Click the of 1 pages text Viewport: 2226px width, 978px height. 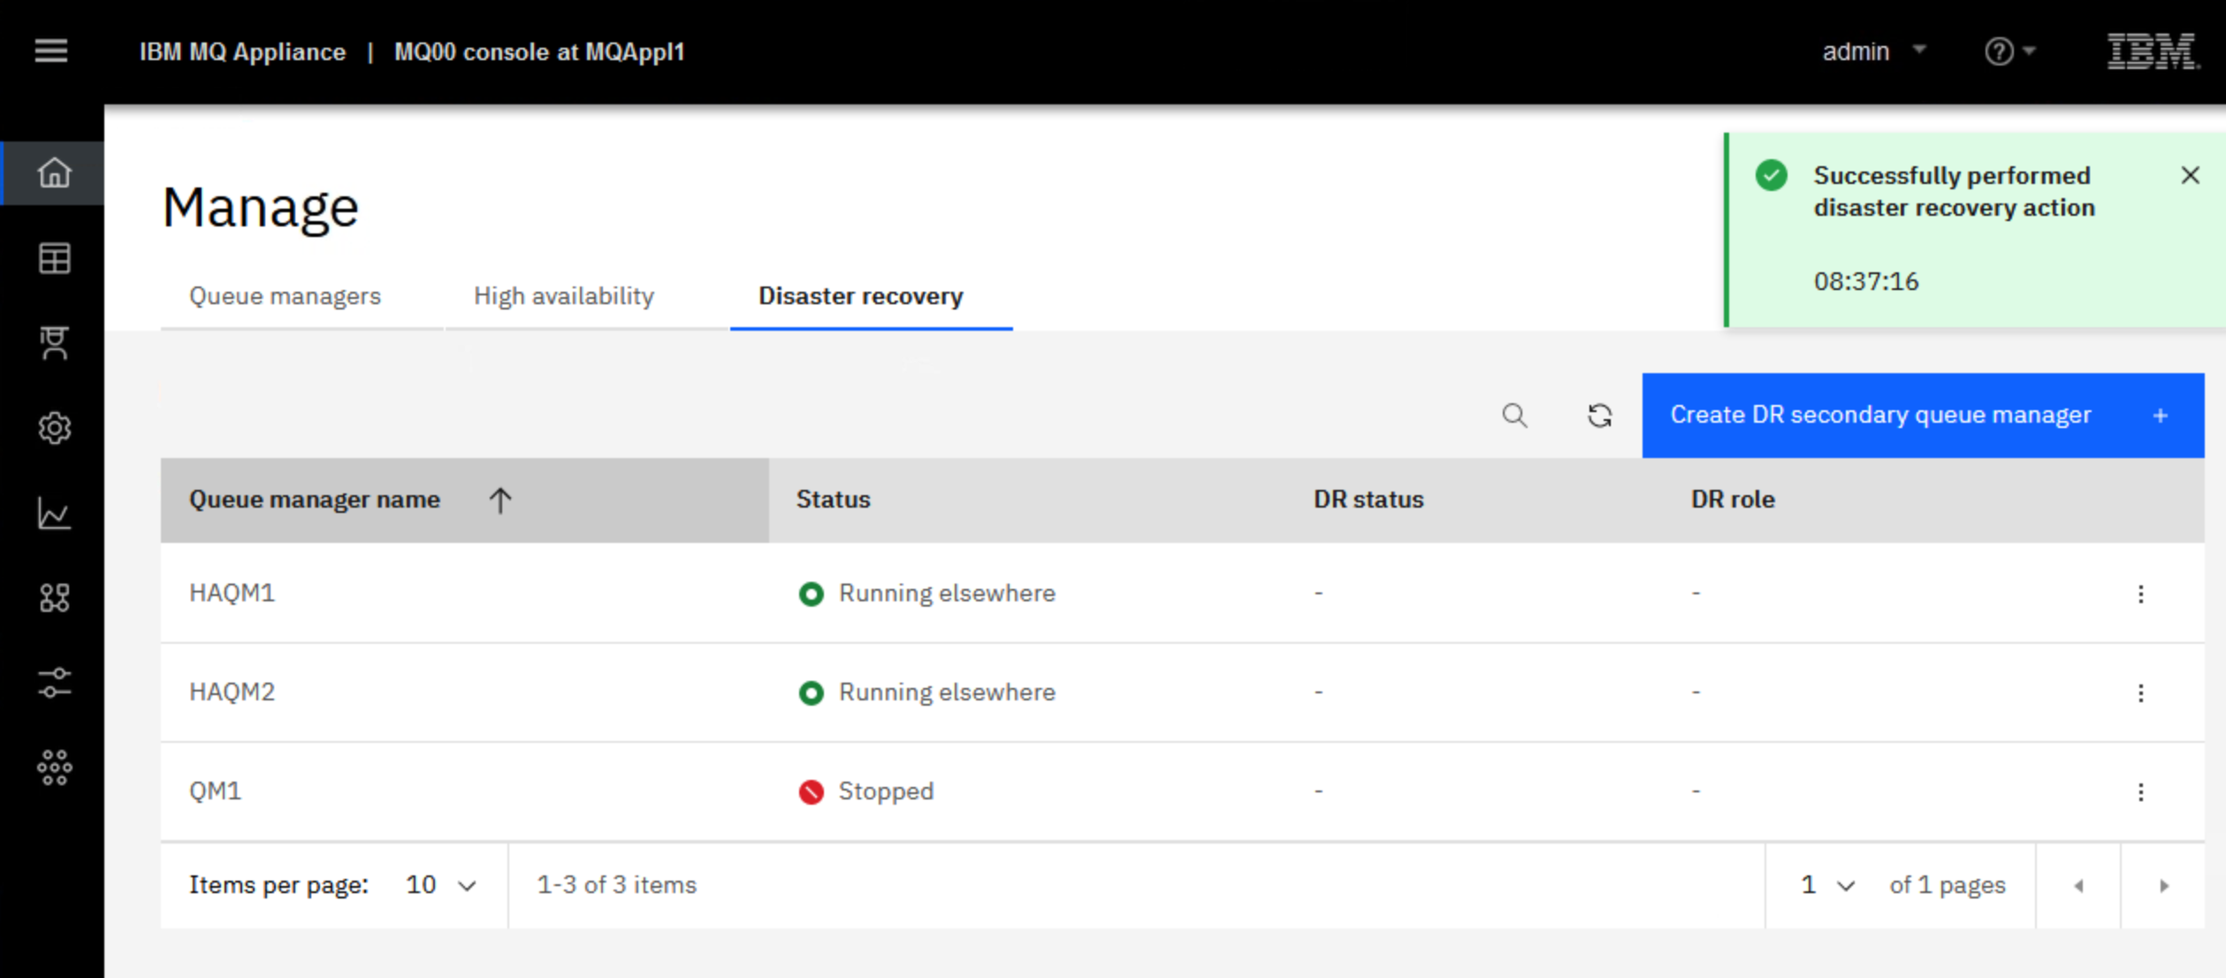1948,885
